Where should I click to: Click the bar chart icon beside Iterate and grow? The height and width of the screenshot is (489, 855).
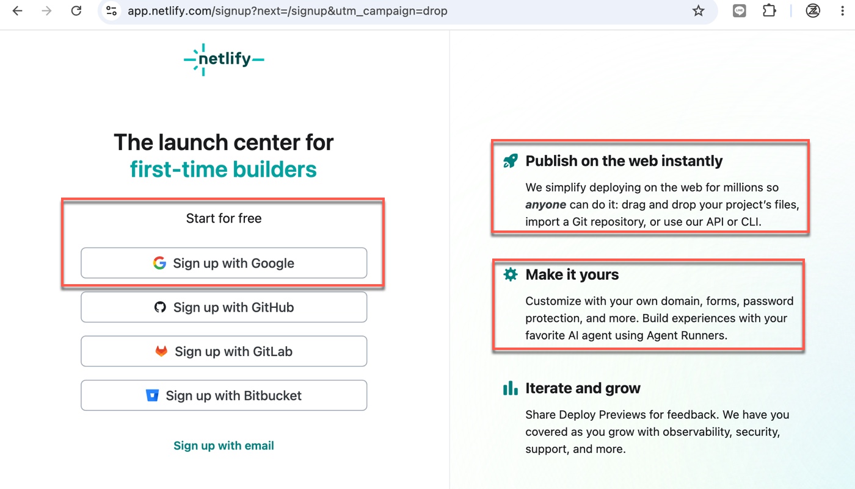point(510,388)
